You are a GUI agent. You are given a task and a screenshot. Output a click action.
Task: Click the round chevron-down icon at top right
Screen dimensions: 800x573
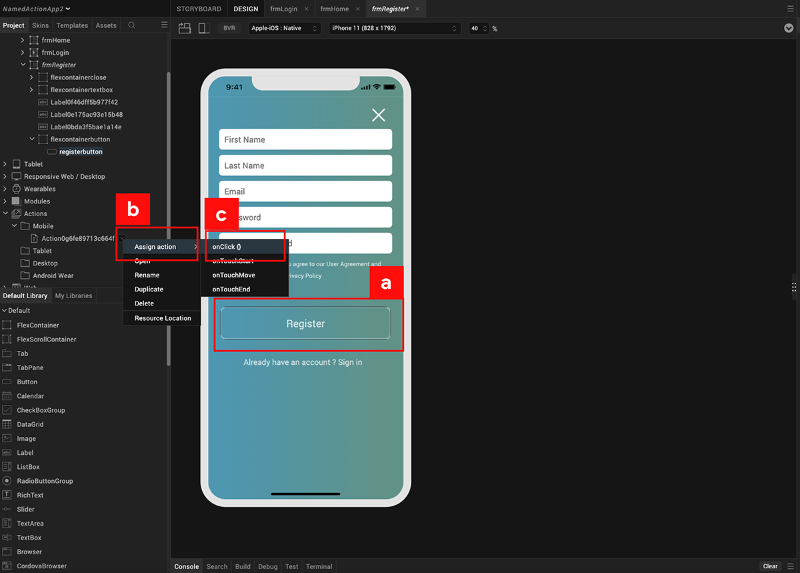(789, 28)
